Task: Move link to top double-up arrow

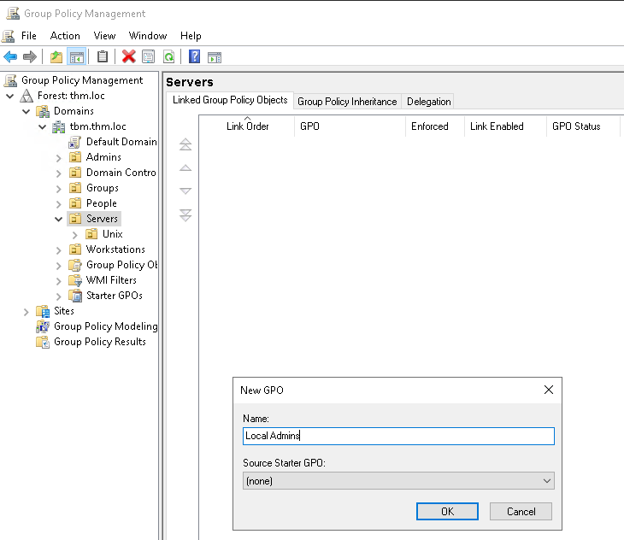Action: pyautogui.click(x=185, y=144)
